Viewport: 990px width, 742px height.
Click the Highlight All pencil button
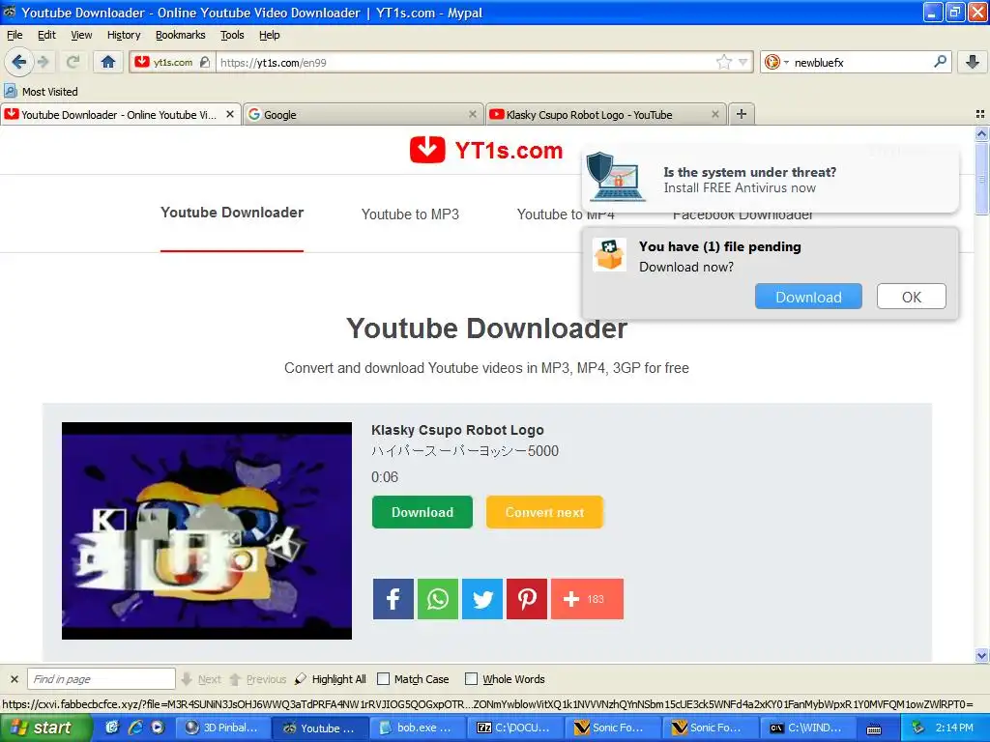(331, 679)
